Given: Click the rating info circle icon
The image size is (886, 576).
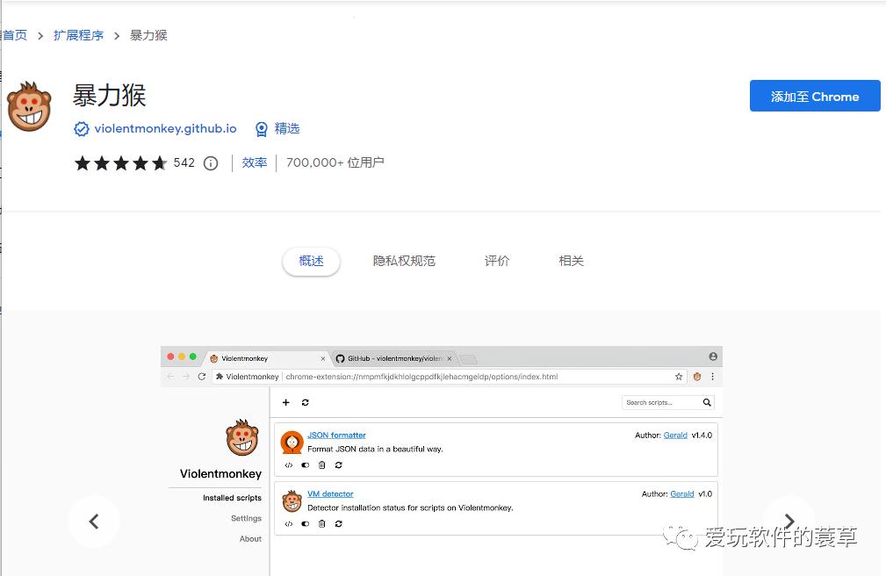Looking at the screenshot, I should pyautogui.click(x=209, y=162).
